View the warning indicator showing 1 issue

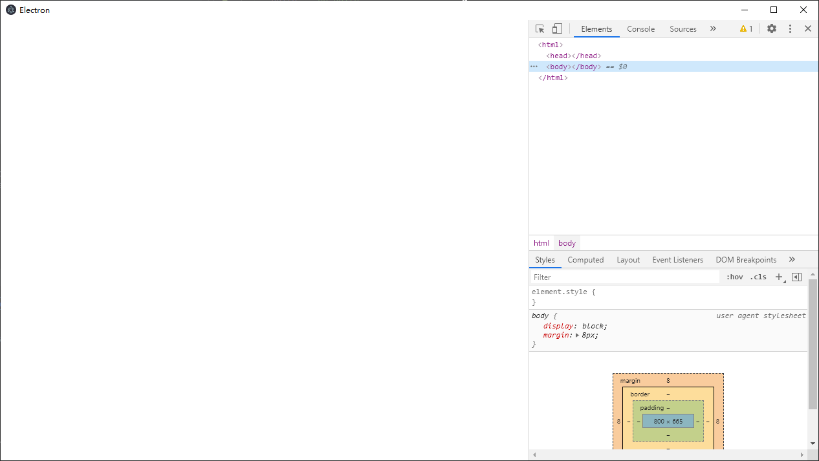pyautogui.click(x=745, y=28)
